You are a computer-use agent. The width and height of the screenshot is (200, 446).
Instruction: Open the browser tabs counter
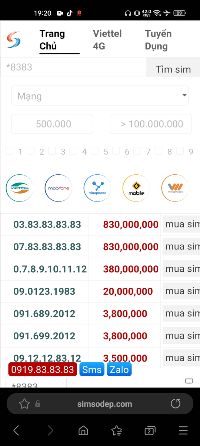[150, 430]
